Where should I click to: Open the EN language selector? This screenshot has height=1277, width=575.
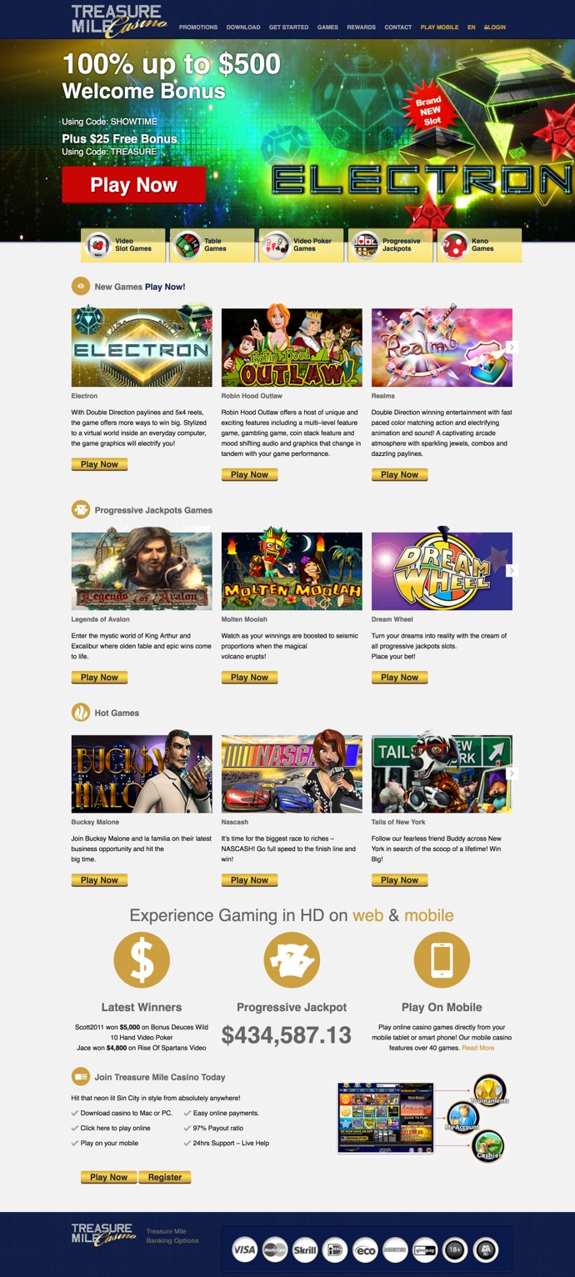pos(472,28)
